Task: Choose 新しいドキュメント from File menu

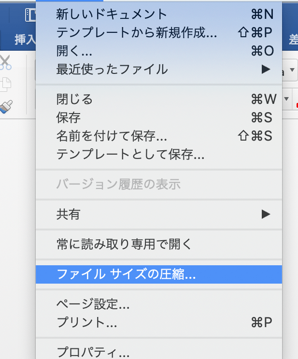Action: (x=159, y=14)
